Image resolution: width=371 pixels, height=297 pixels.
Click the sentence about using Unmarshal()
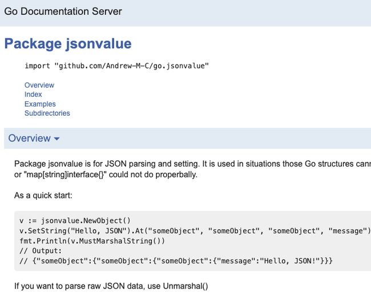click(111, 286)
